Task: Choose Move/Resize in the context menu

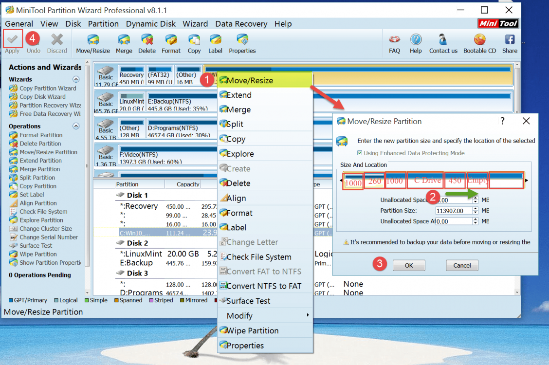Action: tap(265, 80)
